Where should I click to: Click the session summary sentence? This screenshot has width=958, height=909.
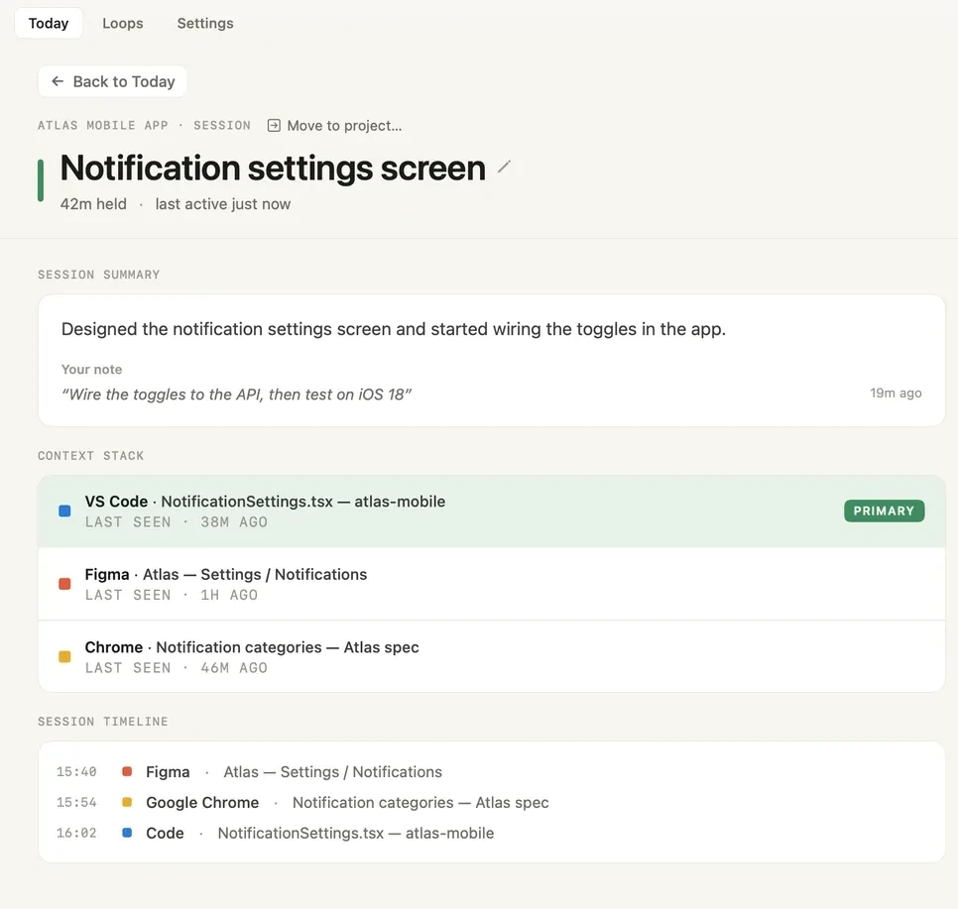(x=394, y=329)
